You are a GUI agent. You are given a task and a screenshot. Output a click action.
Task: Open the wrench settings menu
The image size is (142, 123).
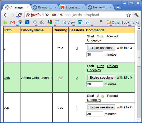pyautogui.click(x=136, y=15)
